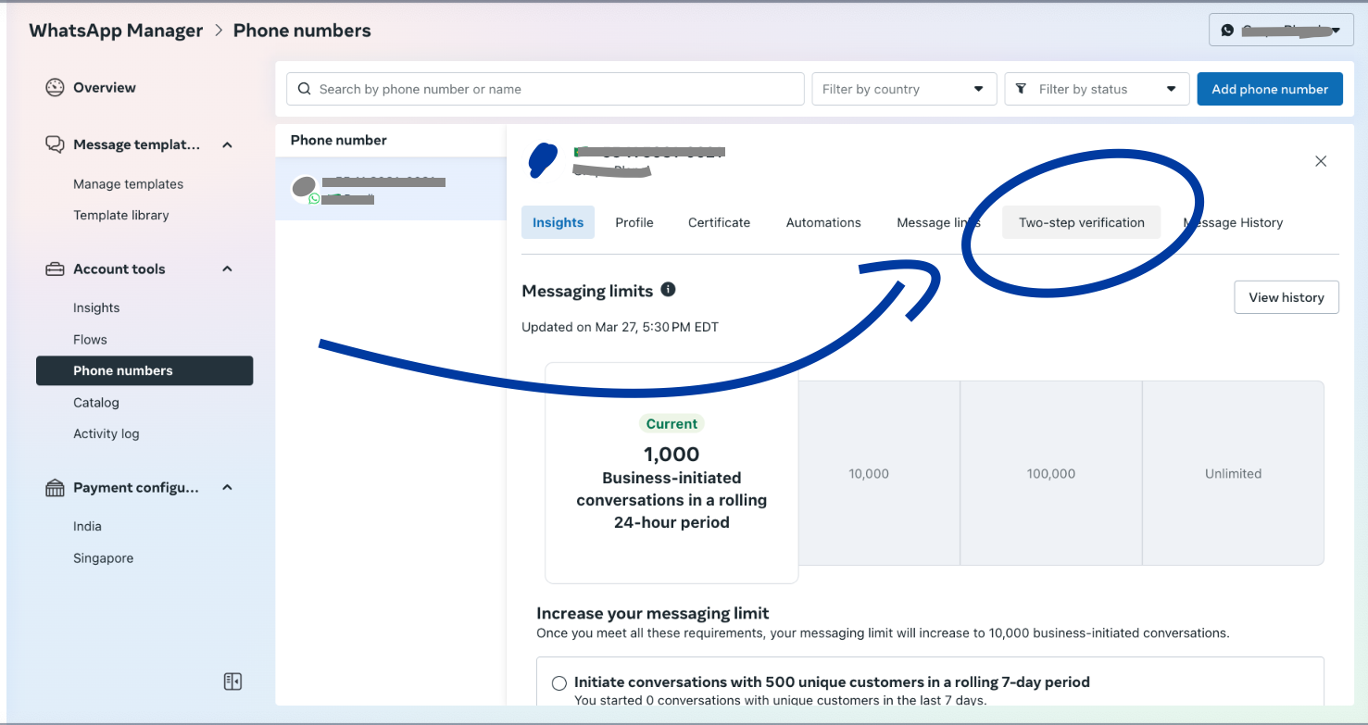Select Phone numbers in the sidebar
This screenshot has height=725, width=1368.
click(144, 370)
